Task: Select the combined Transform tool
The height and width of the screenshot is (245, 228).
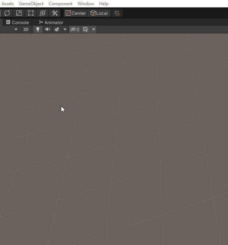Action: [x=43, y=13]
